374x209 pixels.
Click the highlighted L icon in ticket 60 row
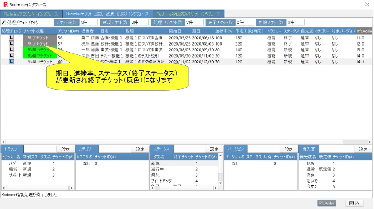click(x=11, y=61)
